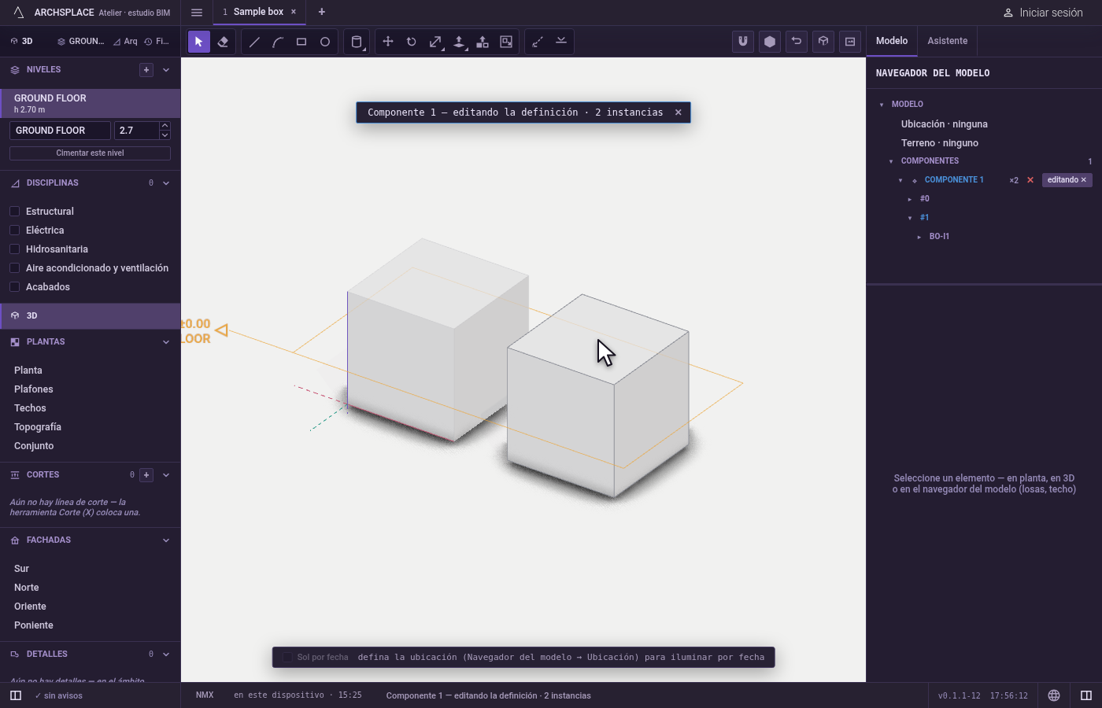Switch to the Asistente tab
This screenshot has width=1102, height=708.
(x=947, y=41)
